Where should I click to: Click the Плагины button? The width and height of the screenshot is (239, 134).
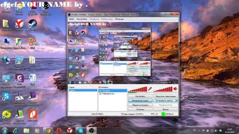pos(140,109)
